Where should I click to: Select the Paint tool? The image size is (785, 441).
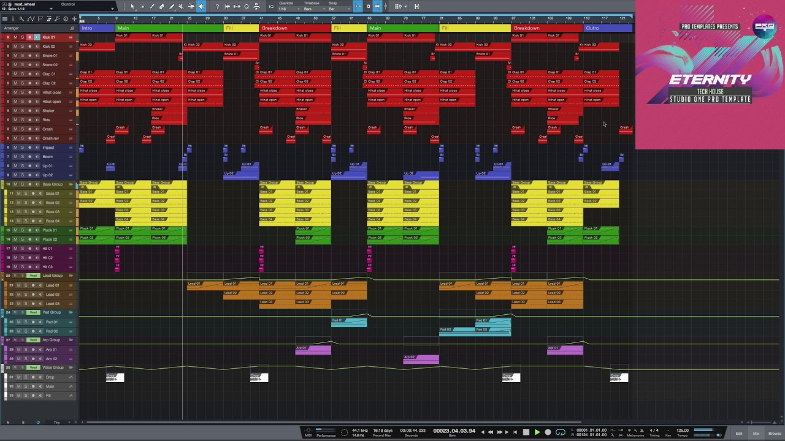point(172,7)
